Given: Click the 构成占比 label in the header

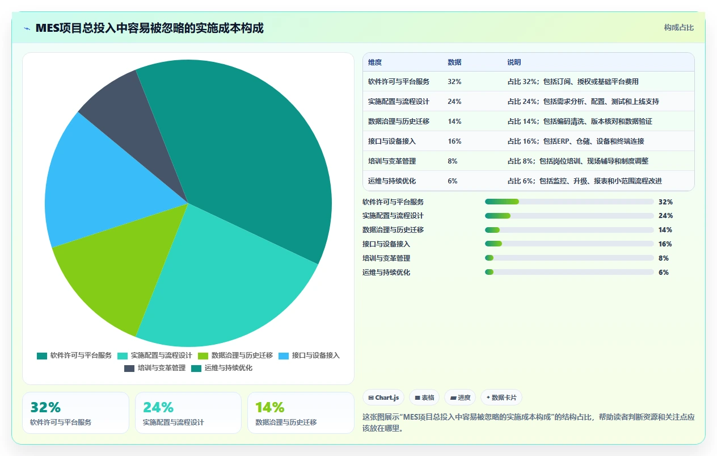Looking at the screenshot, I should pos(679,28).
